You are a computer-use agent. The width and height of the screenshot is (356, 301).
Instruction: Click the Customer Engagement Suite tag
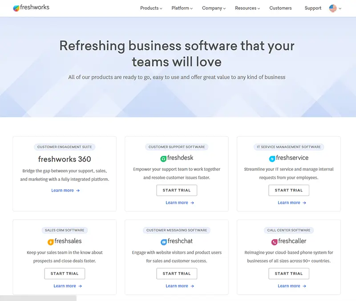[x=65, y=147]
